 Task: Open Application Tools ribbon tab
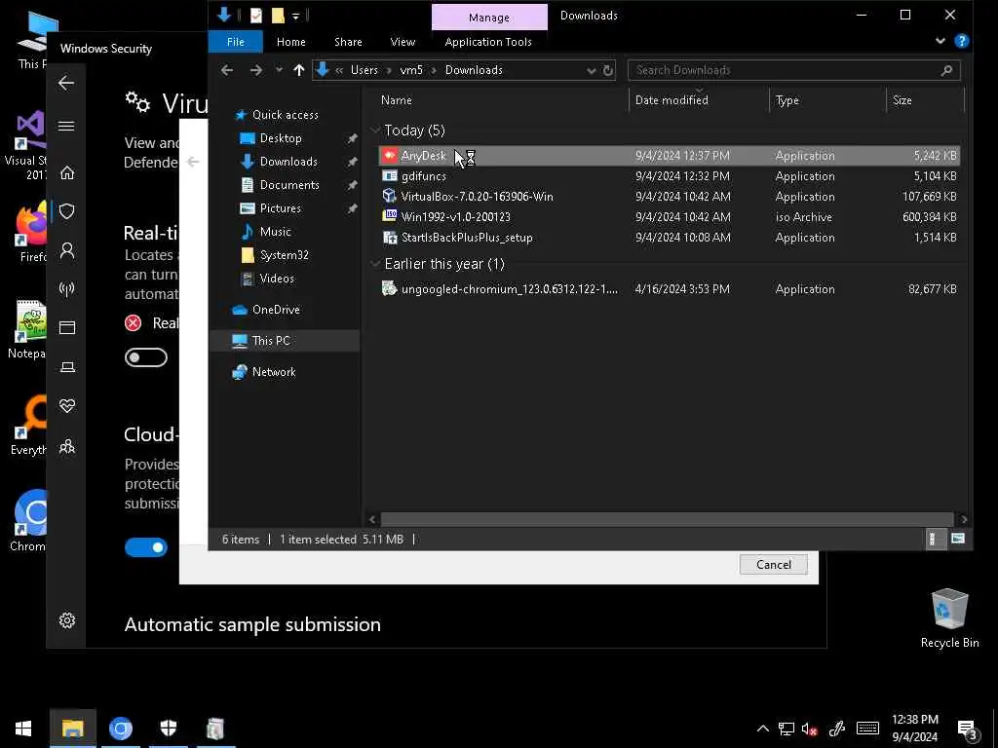click(488, 42)
